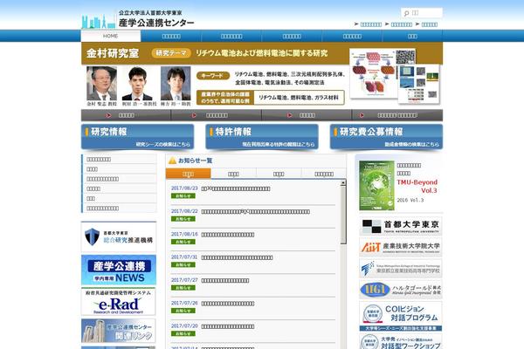The image size is (524, 349).
Task: Click the date 2017/08/23
Action: [184, 188]
